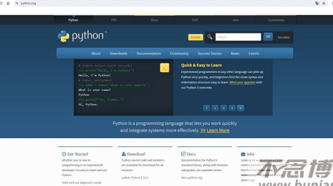333x186 pixels.
Task: Click the Python logo
Action: coord(82,36)
